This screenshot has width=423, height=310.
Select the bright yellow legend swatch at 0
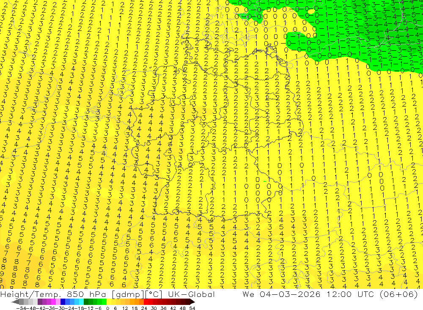[109, 302]
